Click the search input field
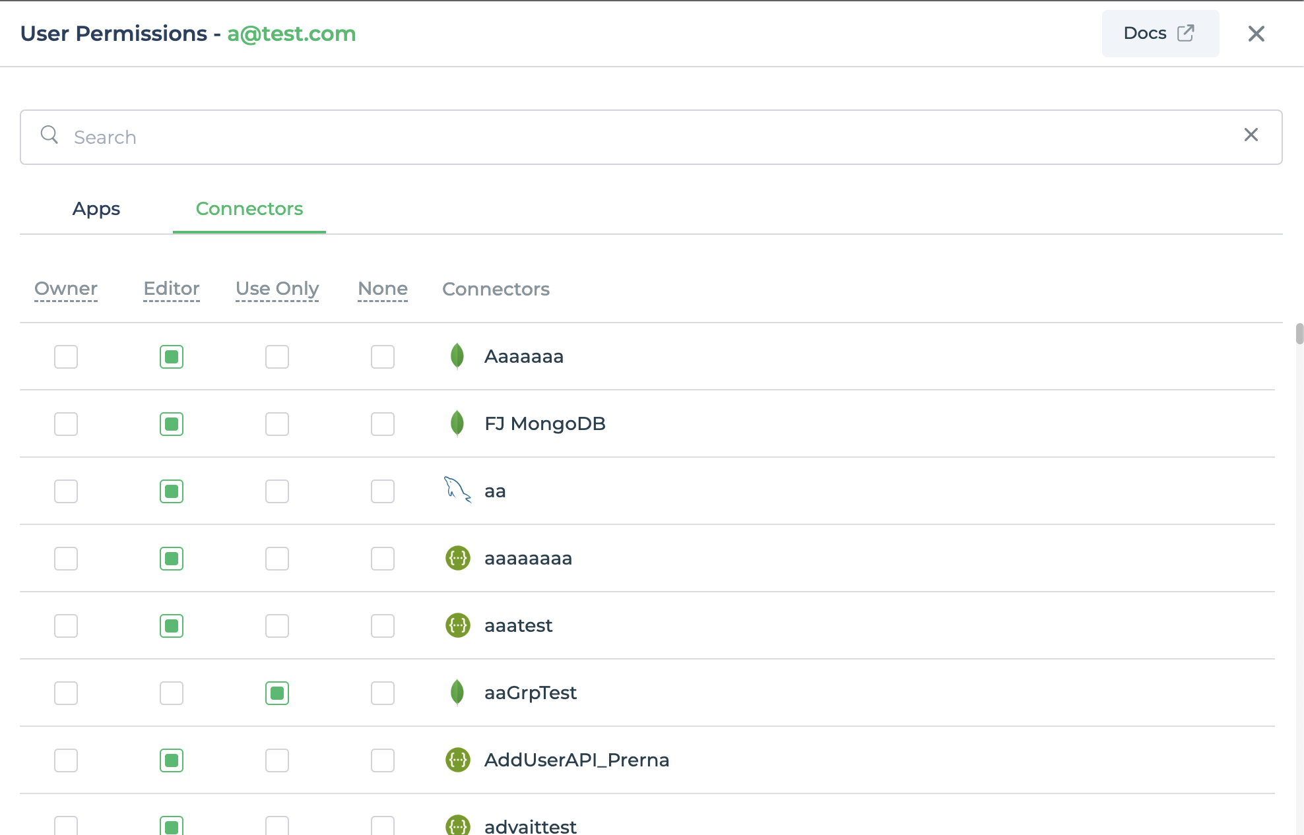The image size is (1304, 835). (652, 137)
